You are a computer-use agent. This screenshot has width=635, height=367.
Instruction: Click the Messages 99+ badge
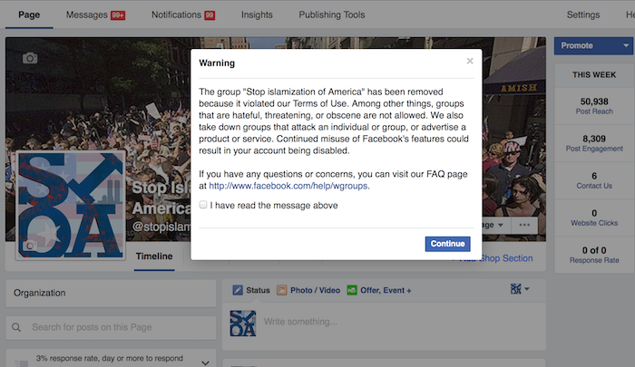coord(118,15)
